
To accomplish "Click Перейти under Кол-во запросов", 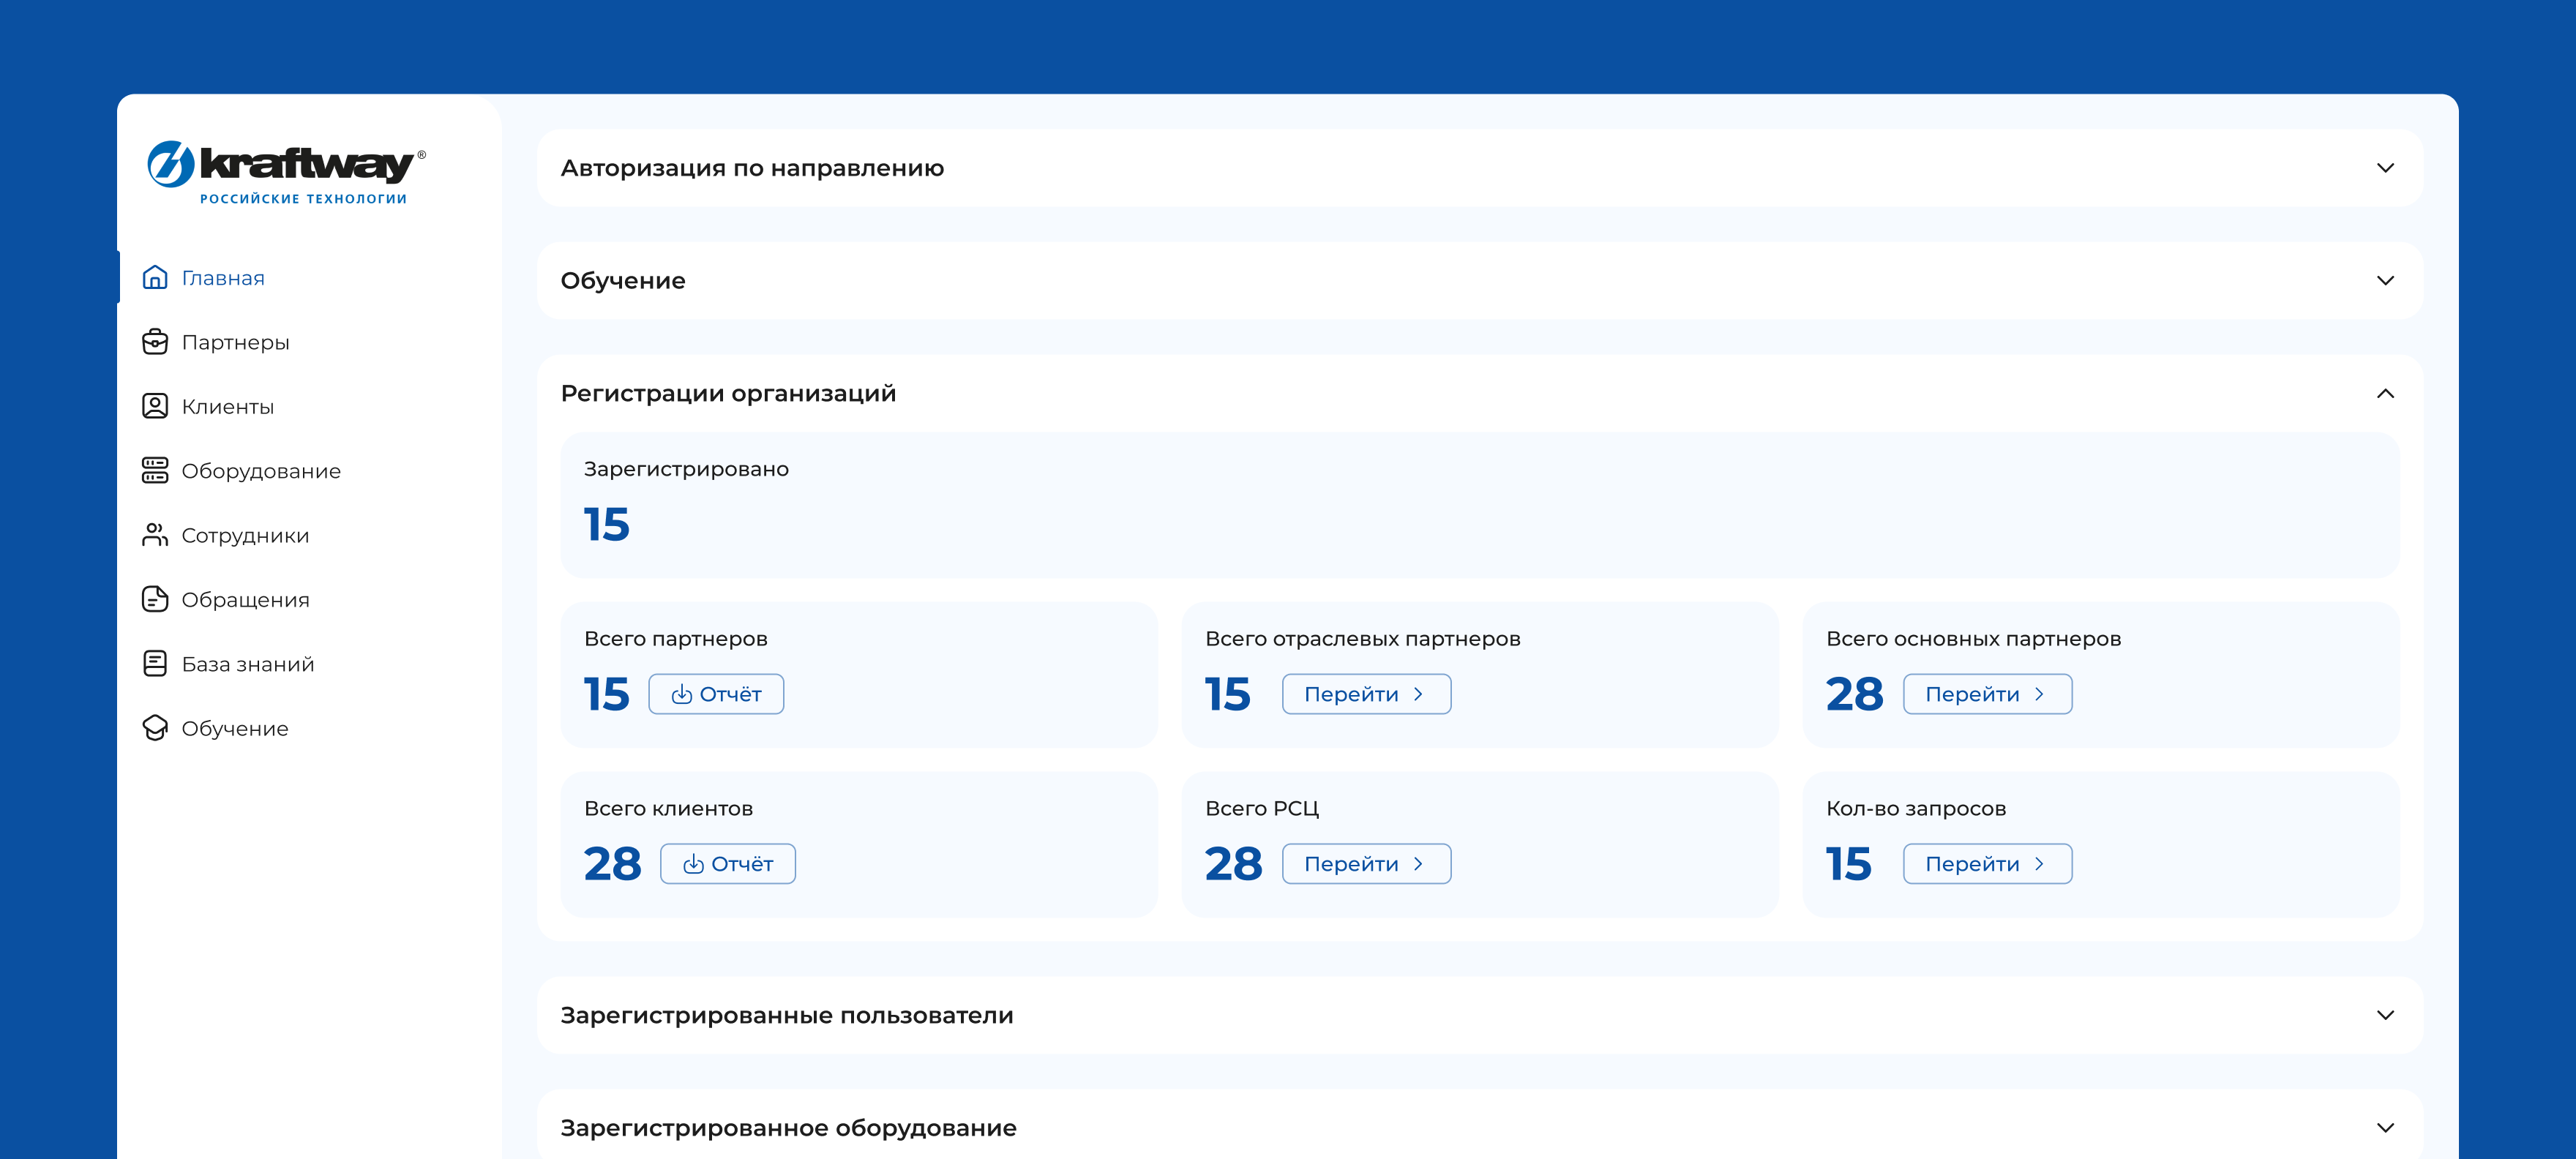I will (x=1987, y=864).
